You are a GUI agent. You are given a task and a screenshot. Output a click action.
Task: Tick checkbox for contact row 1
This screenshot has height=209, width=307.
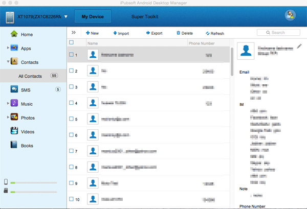(71, 55)
